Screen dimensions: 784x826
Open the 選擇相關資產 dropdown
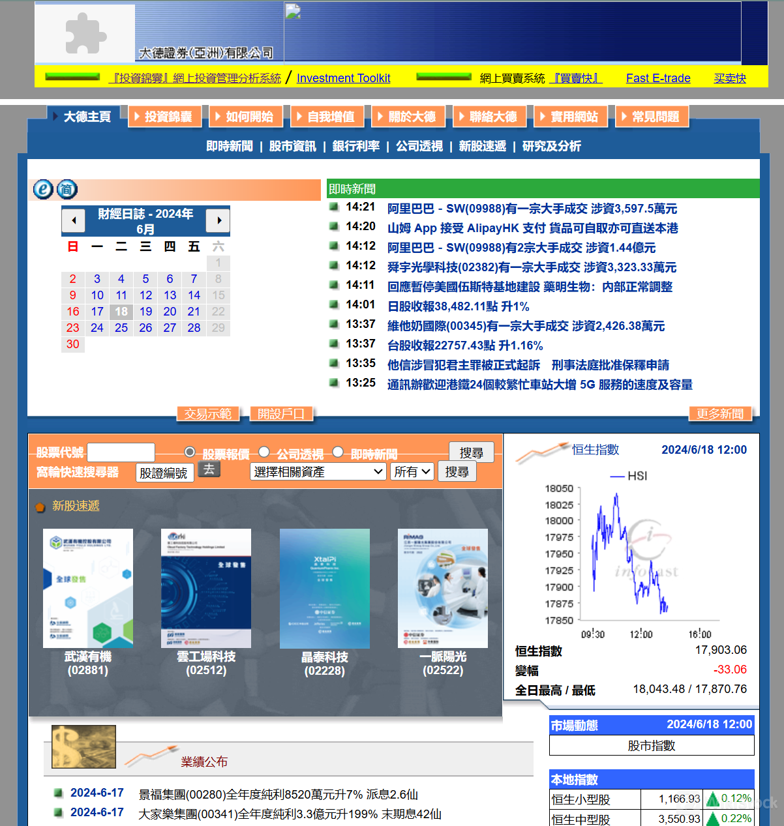point(319,471)
